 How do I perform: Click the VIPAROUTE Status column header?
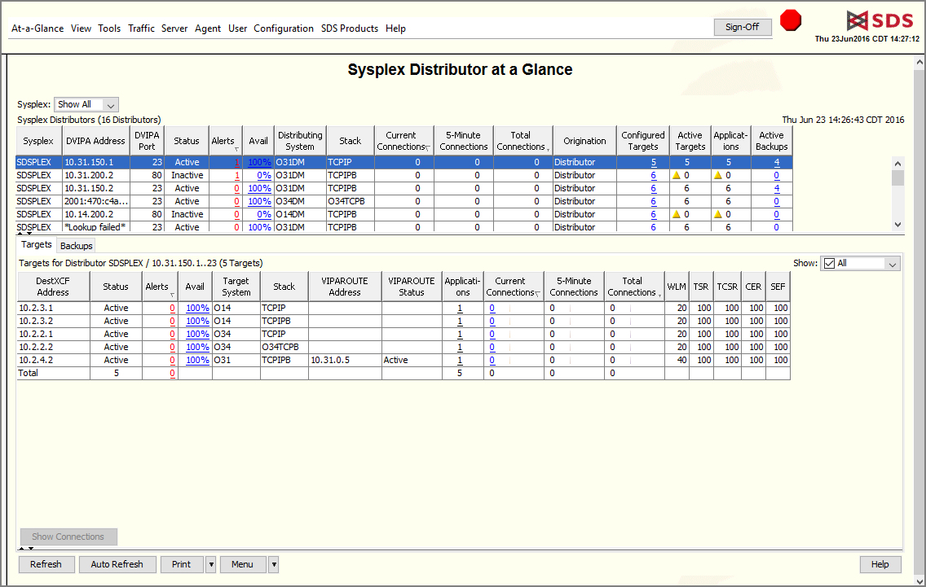tap(412, 287)
